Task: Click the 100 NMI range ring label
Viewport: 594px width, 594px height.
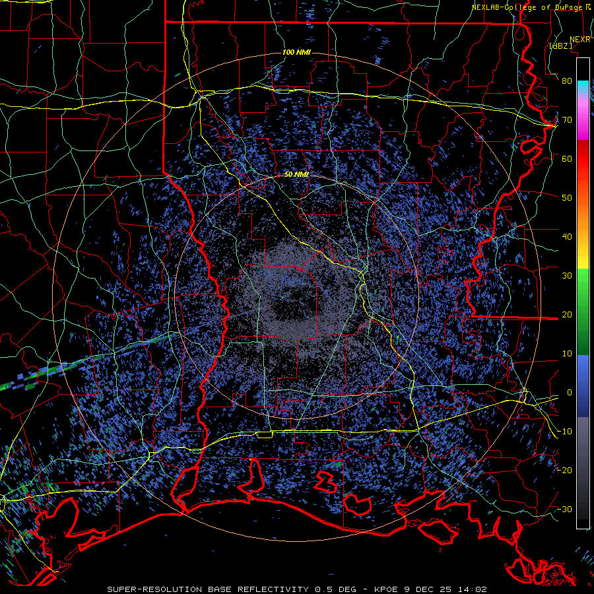Action: click(296, 52)
